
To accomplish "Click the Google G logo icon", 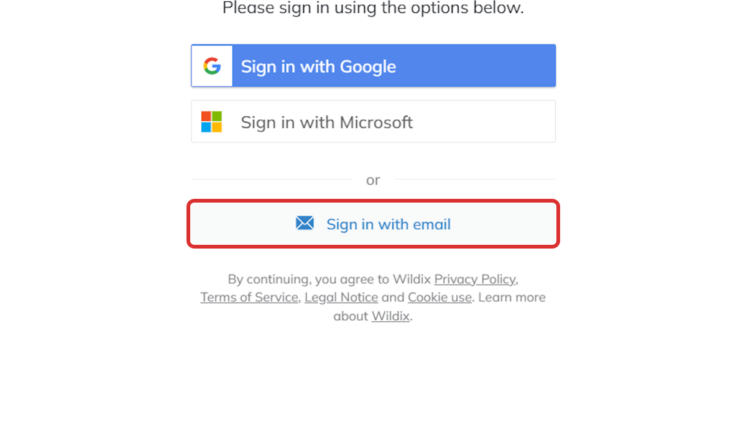I will pos(212,66).
